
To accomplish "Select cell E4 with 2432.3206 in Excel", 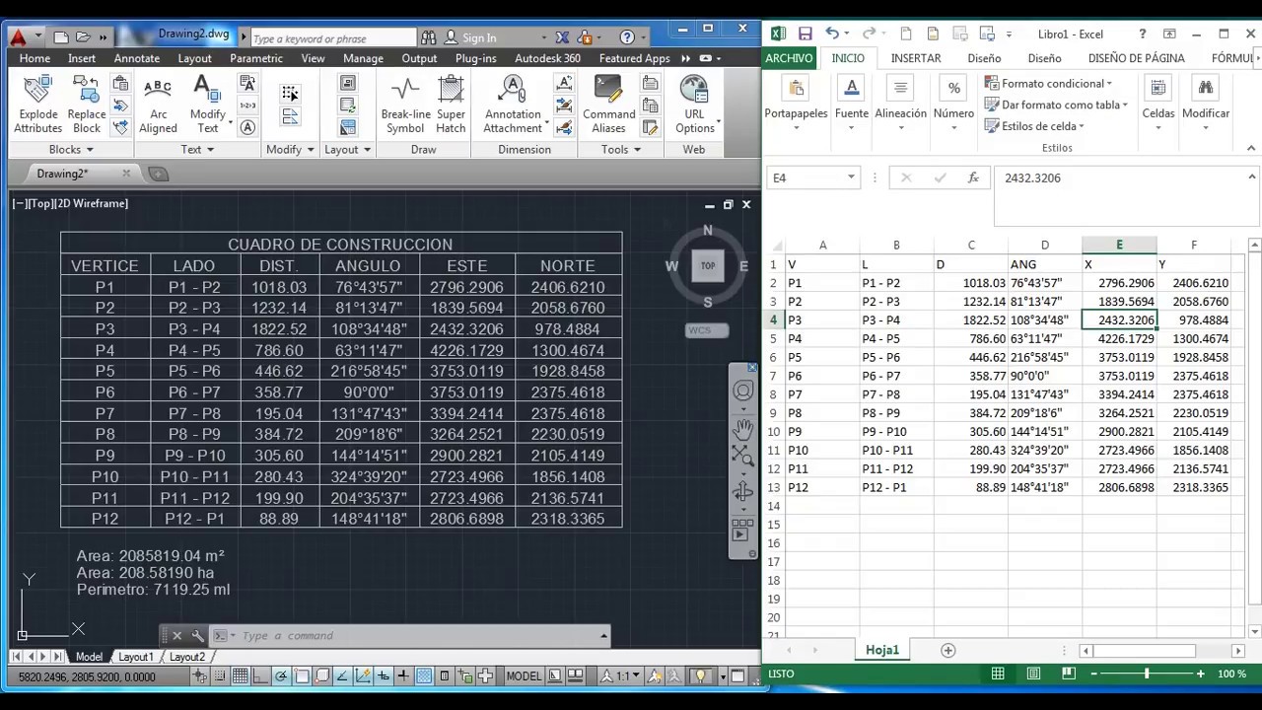I will pos(1119,319).
